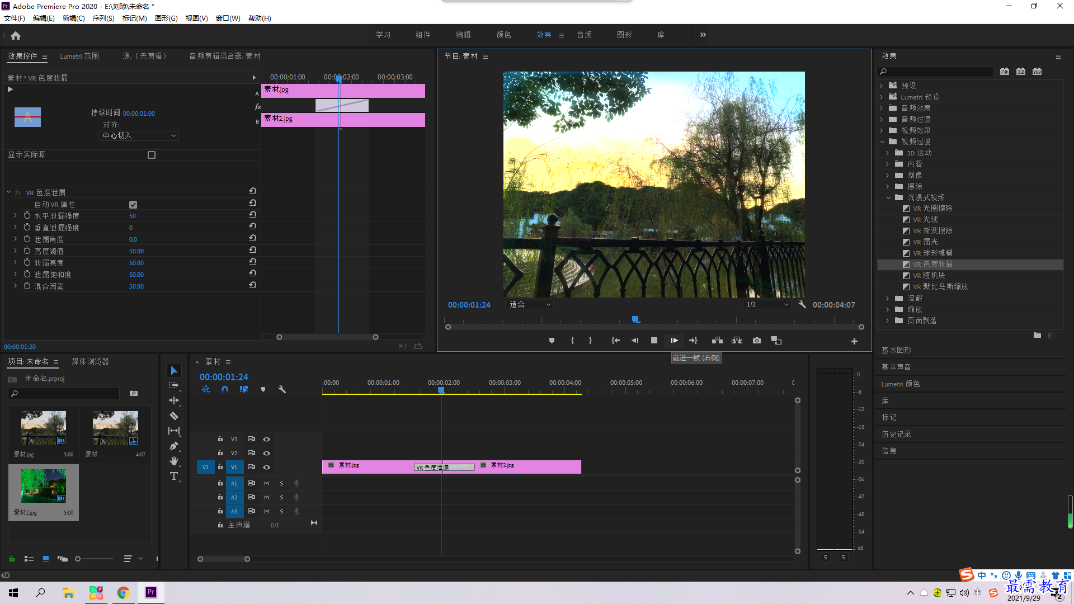Open the button editor plus icon
Viewport: 1074px width, 604px height.
854,341
